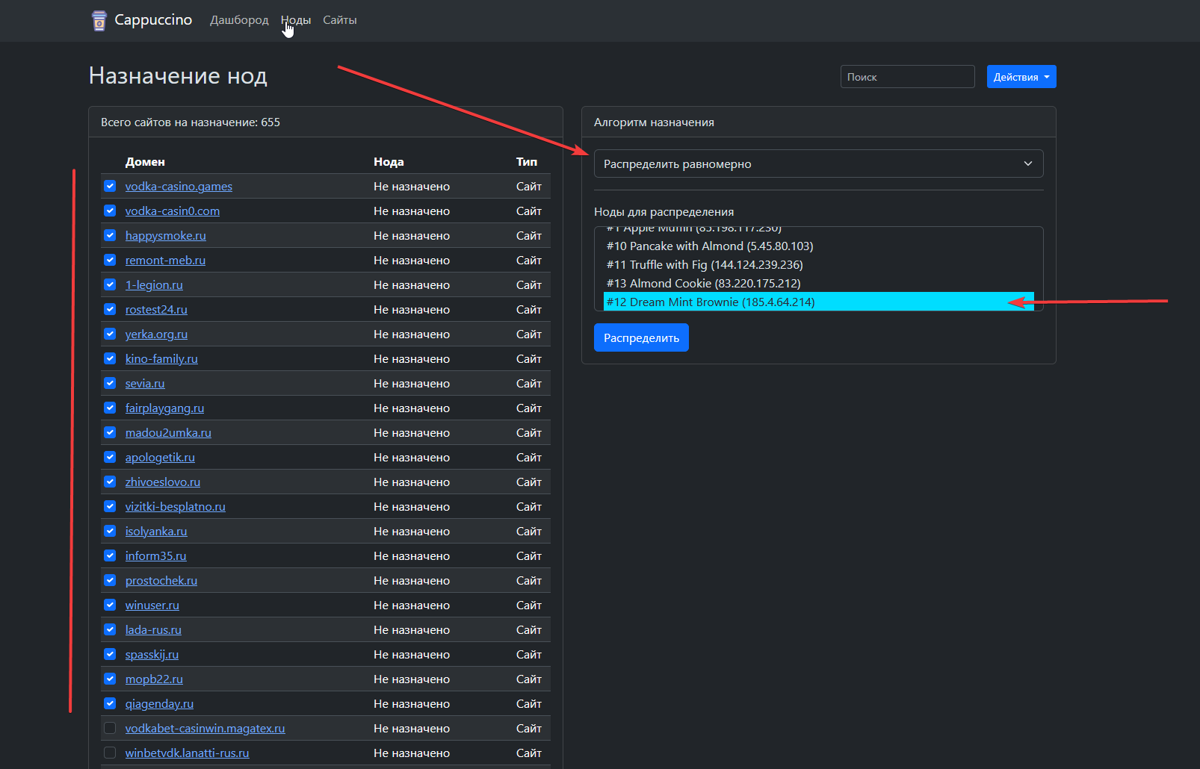Viewport: 1200px width, 769px height.
Task: Pick node #13 Almond Cookie in list
Action: click(703, 284)
